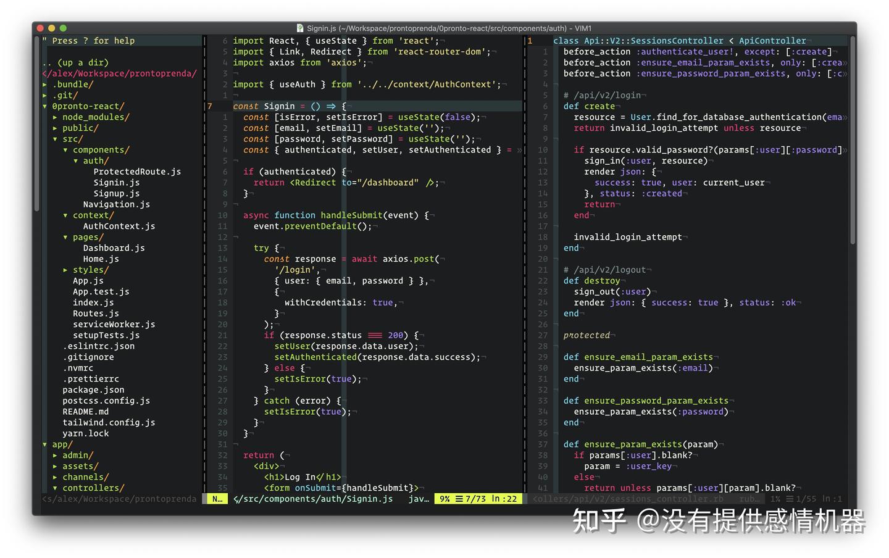
Task: Open Navigation.js from the tree
Action: 117,204
